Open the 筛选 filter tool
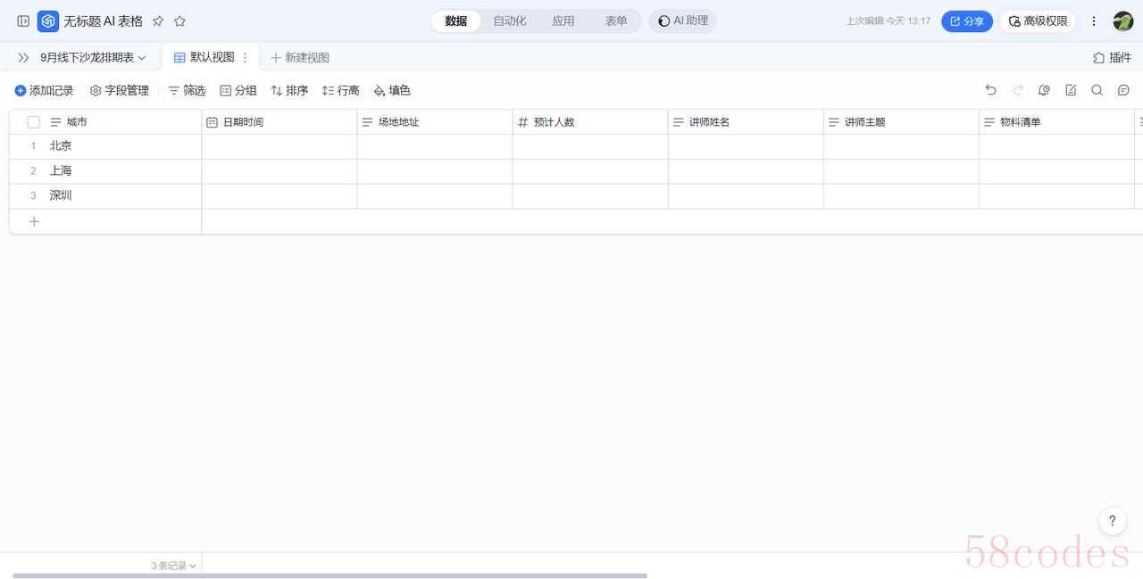The image size is (1143, 579). pyautogui.click(x=187, y=90)
